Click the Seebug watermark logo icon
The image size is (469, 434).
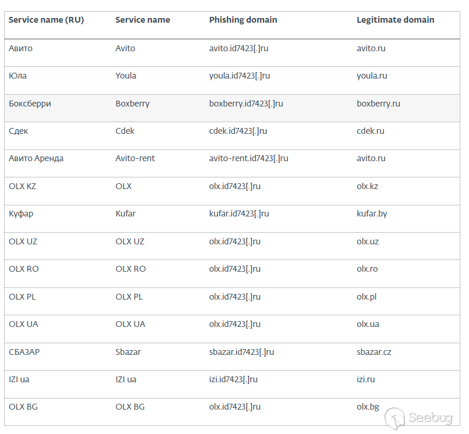pyautogui.click(x=396, y=418)
